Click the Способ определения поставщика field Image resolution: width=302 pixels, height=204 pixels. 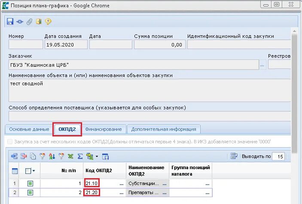(149, 116)
